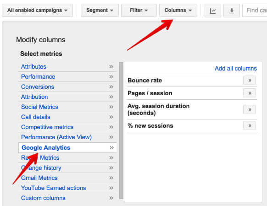Open the Columns dropdown

pyautogui.click(x=178, y=11)
